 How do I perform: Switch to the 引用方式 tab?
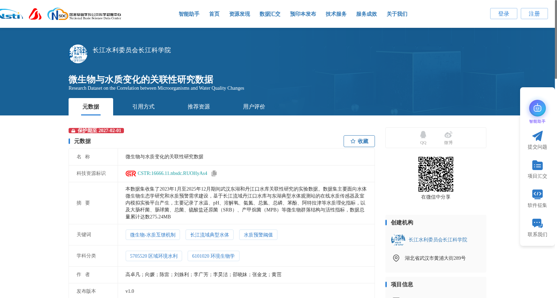point(143,107)
